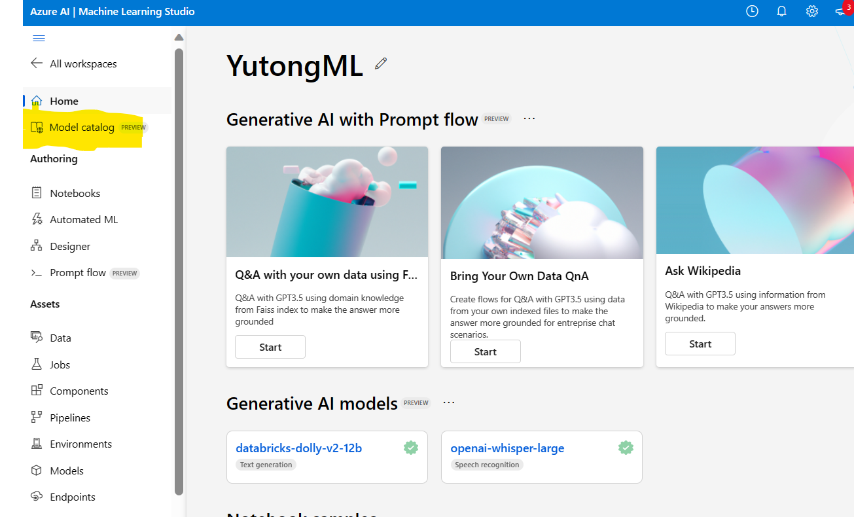The width and height of the screenshot is (854, 517).
Task: Start the Bring Your Own Data QnA flow
Action: tap(485, 351)
